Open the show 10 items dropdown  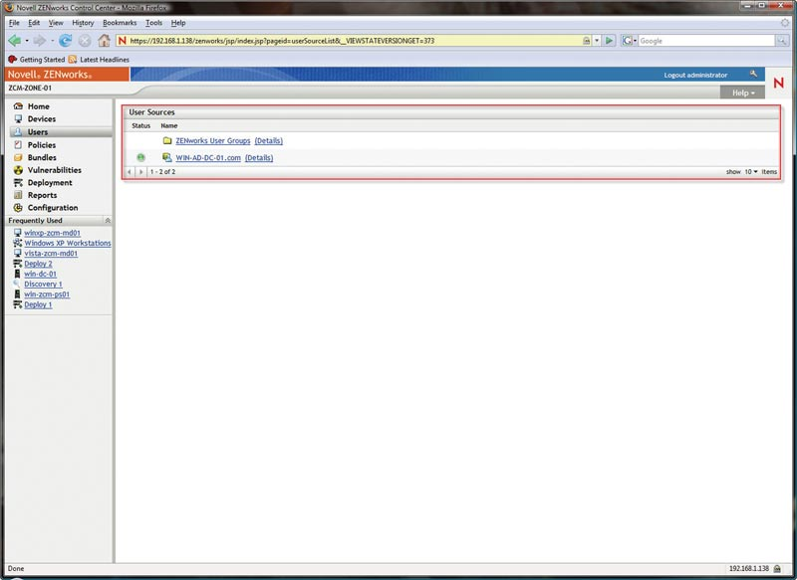(751, 171)
